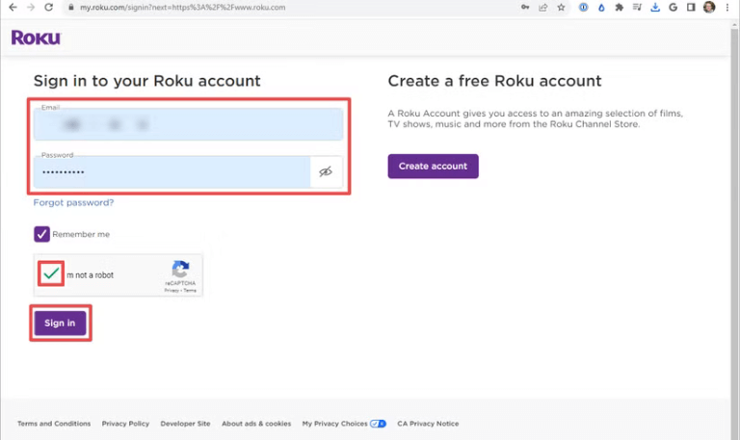This screenshot has height=440, width=740.
Task: Open reCAPTCHA Privacy link
Action: (172, 291)
